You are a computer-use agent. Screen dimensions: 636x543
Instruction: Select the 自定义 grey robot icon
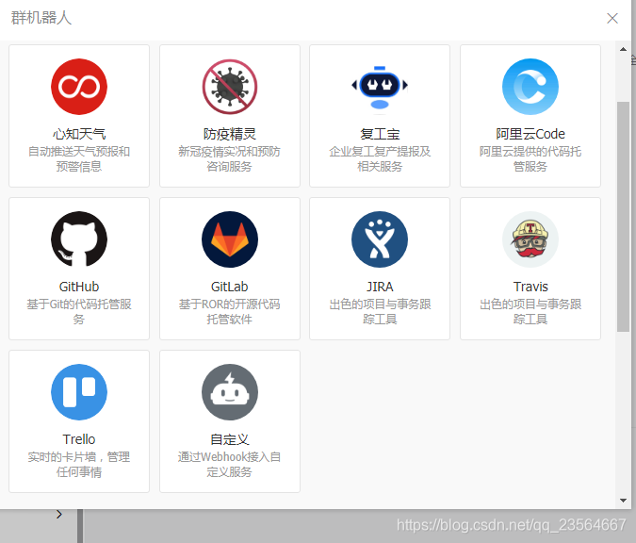point(230,392)
